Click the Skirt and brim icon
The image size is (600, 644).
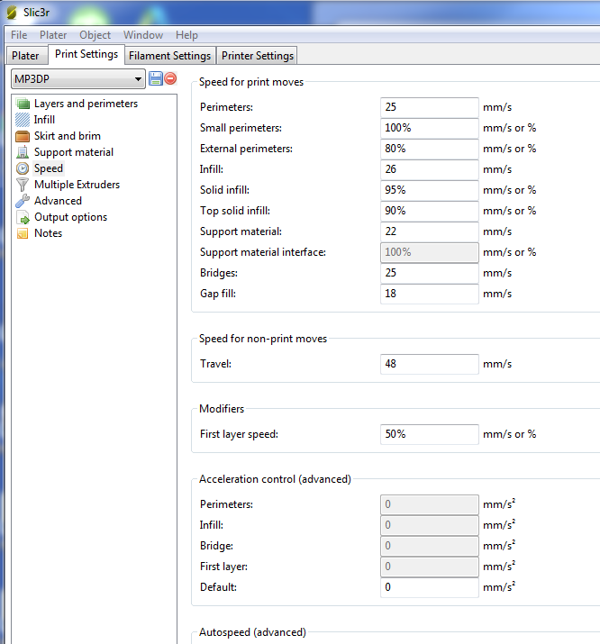23,136
